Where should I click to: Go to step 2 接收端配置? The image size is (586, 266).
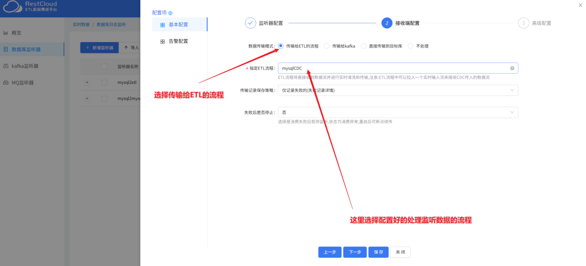pyautogui.click(x=401, y=23)
